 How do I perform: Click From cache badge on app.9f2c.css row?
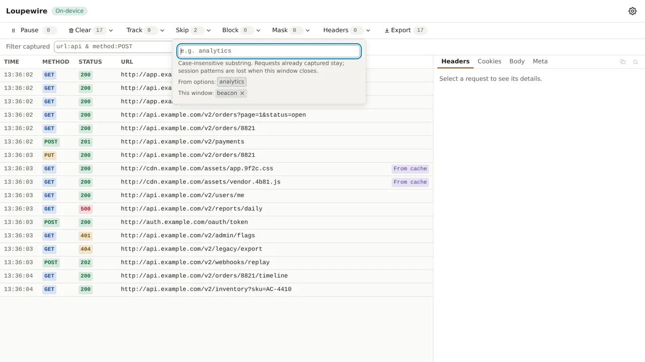click(x=410, y=169)
